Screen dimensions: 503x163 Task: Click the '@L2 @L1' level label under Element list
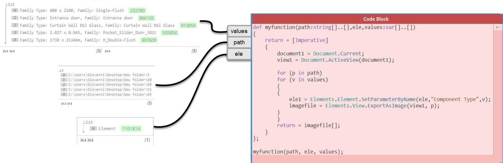[x=87, y=140]
